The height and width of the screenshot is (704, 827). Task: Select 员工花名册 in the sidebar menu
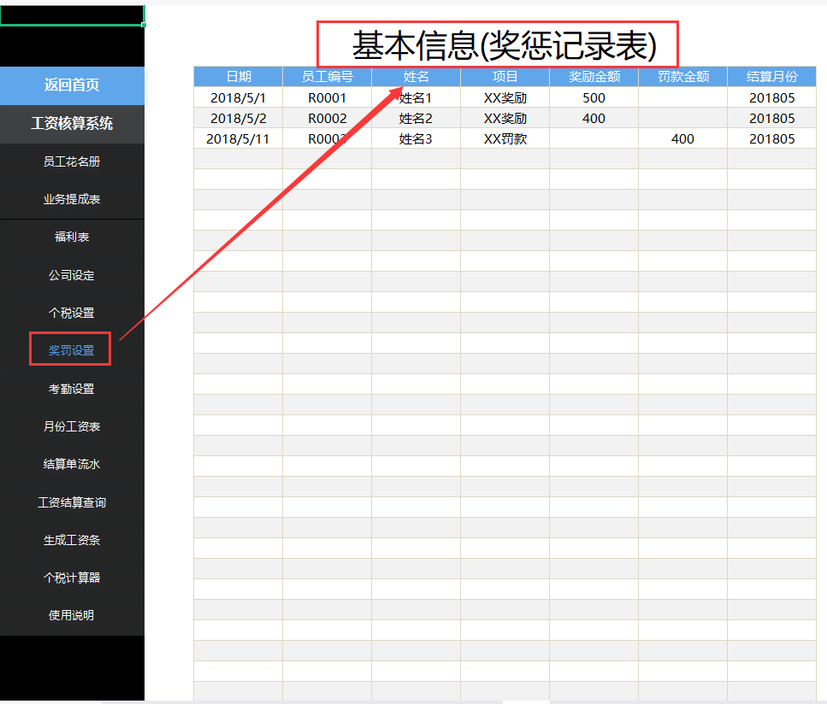pyautogui.click(x=72, y=161)
